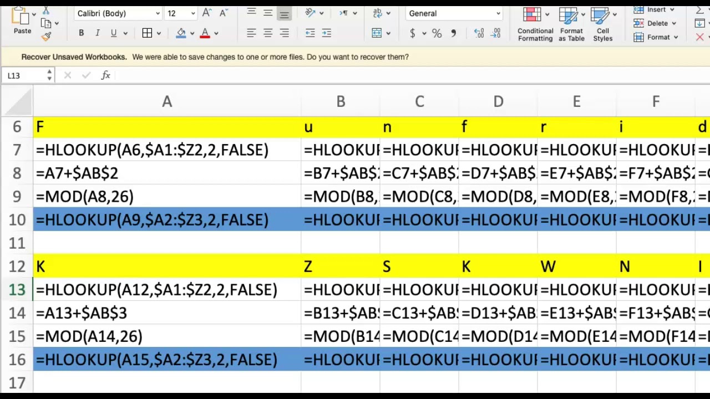Align left horizontally

[x=251, y=33]
